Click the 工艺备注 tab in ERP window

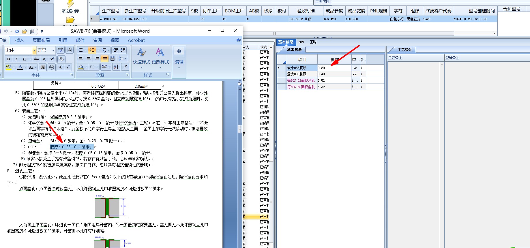tap(405, 50)
